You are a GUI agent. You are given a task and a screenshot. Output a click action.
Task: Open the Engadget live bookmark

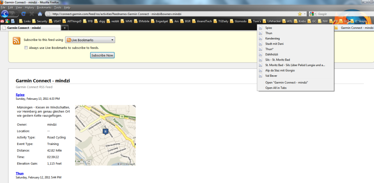click(x=159, y=21)
